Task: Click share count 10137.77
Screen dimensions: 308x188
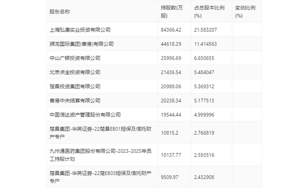Action: 171,155
